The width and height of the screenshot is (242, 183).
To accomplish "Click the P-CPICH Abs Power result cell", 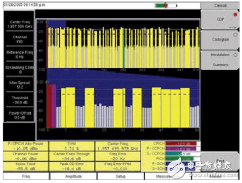I will (x=26, y=146).
